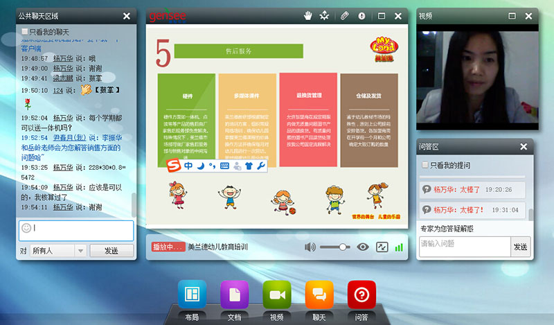
Task: Open the emoji smiley picker in chat
Action: pos(26,227)
